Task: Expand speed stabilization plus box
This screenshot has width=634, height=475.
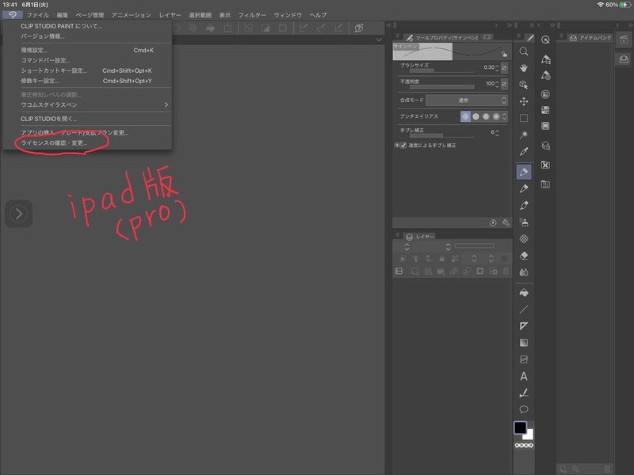Action: 397,145
